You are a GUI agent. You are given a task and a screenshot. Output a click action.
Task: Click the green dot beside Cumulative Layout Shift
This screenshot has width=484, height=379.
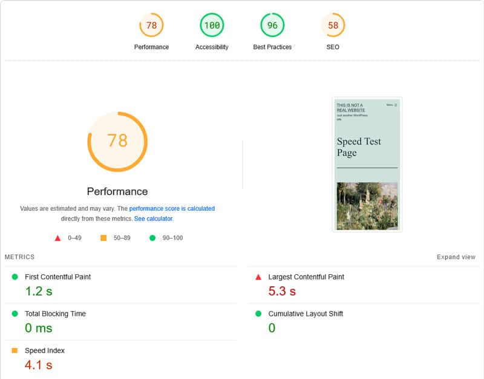[x=258, y=314]
